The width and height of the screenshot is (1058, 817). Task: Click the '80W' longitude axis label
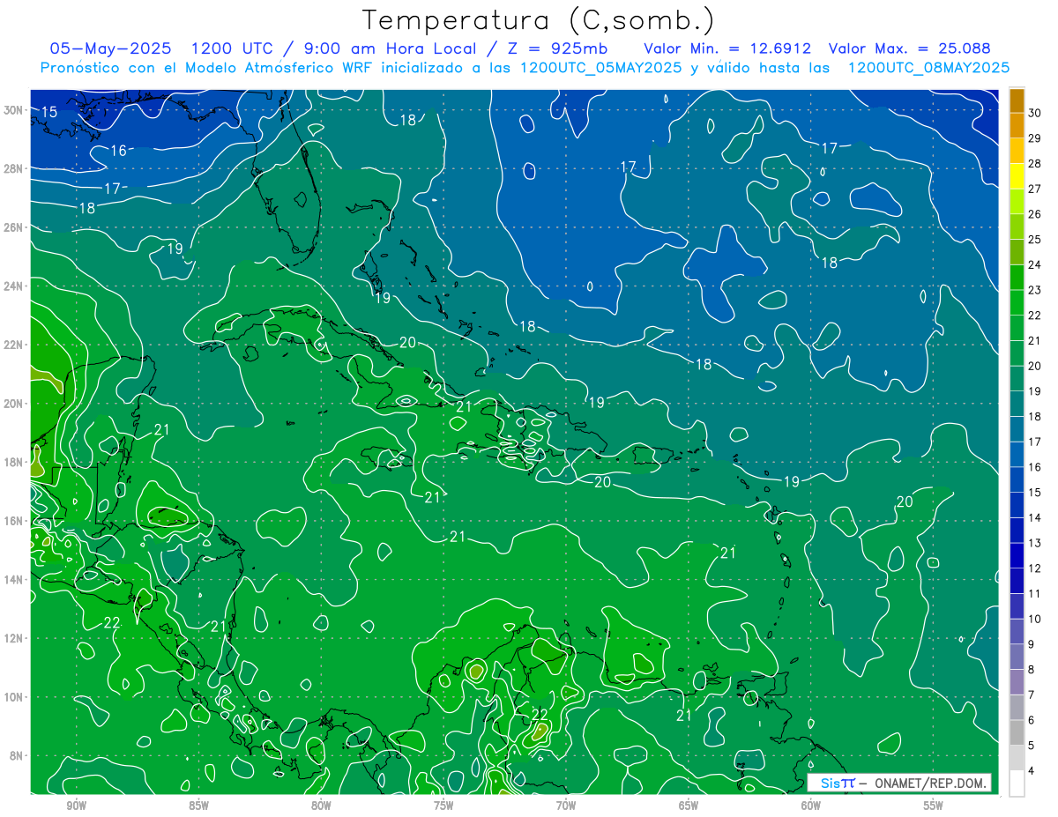pyautogui.click(x=321, y=806)
